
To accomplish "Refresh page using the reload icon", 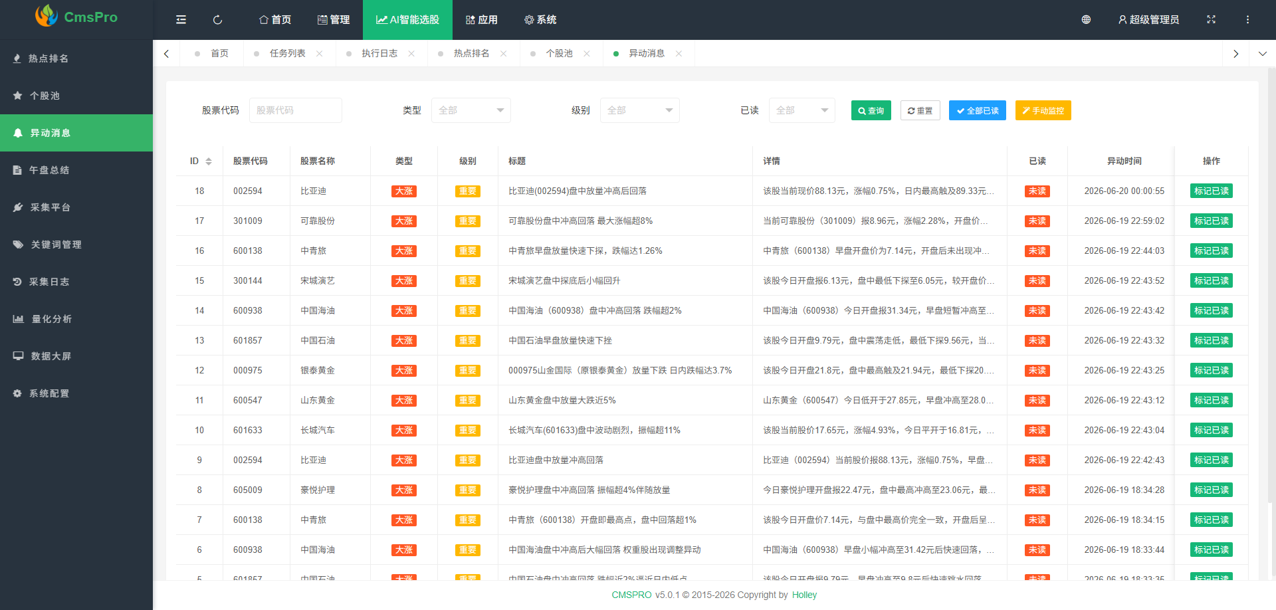I will coord(217,20).
